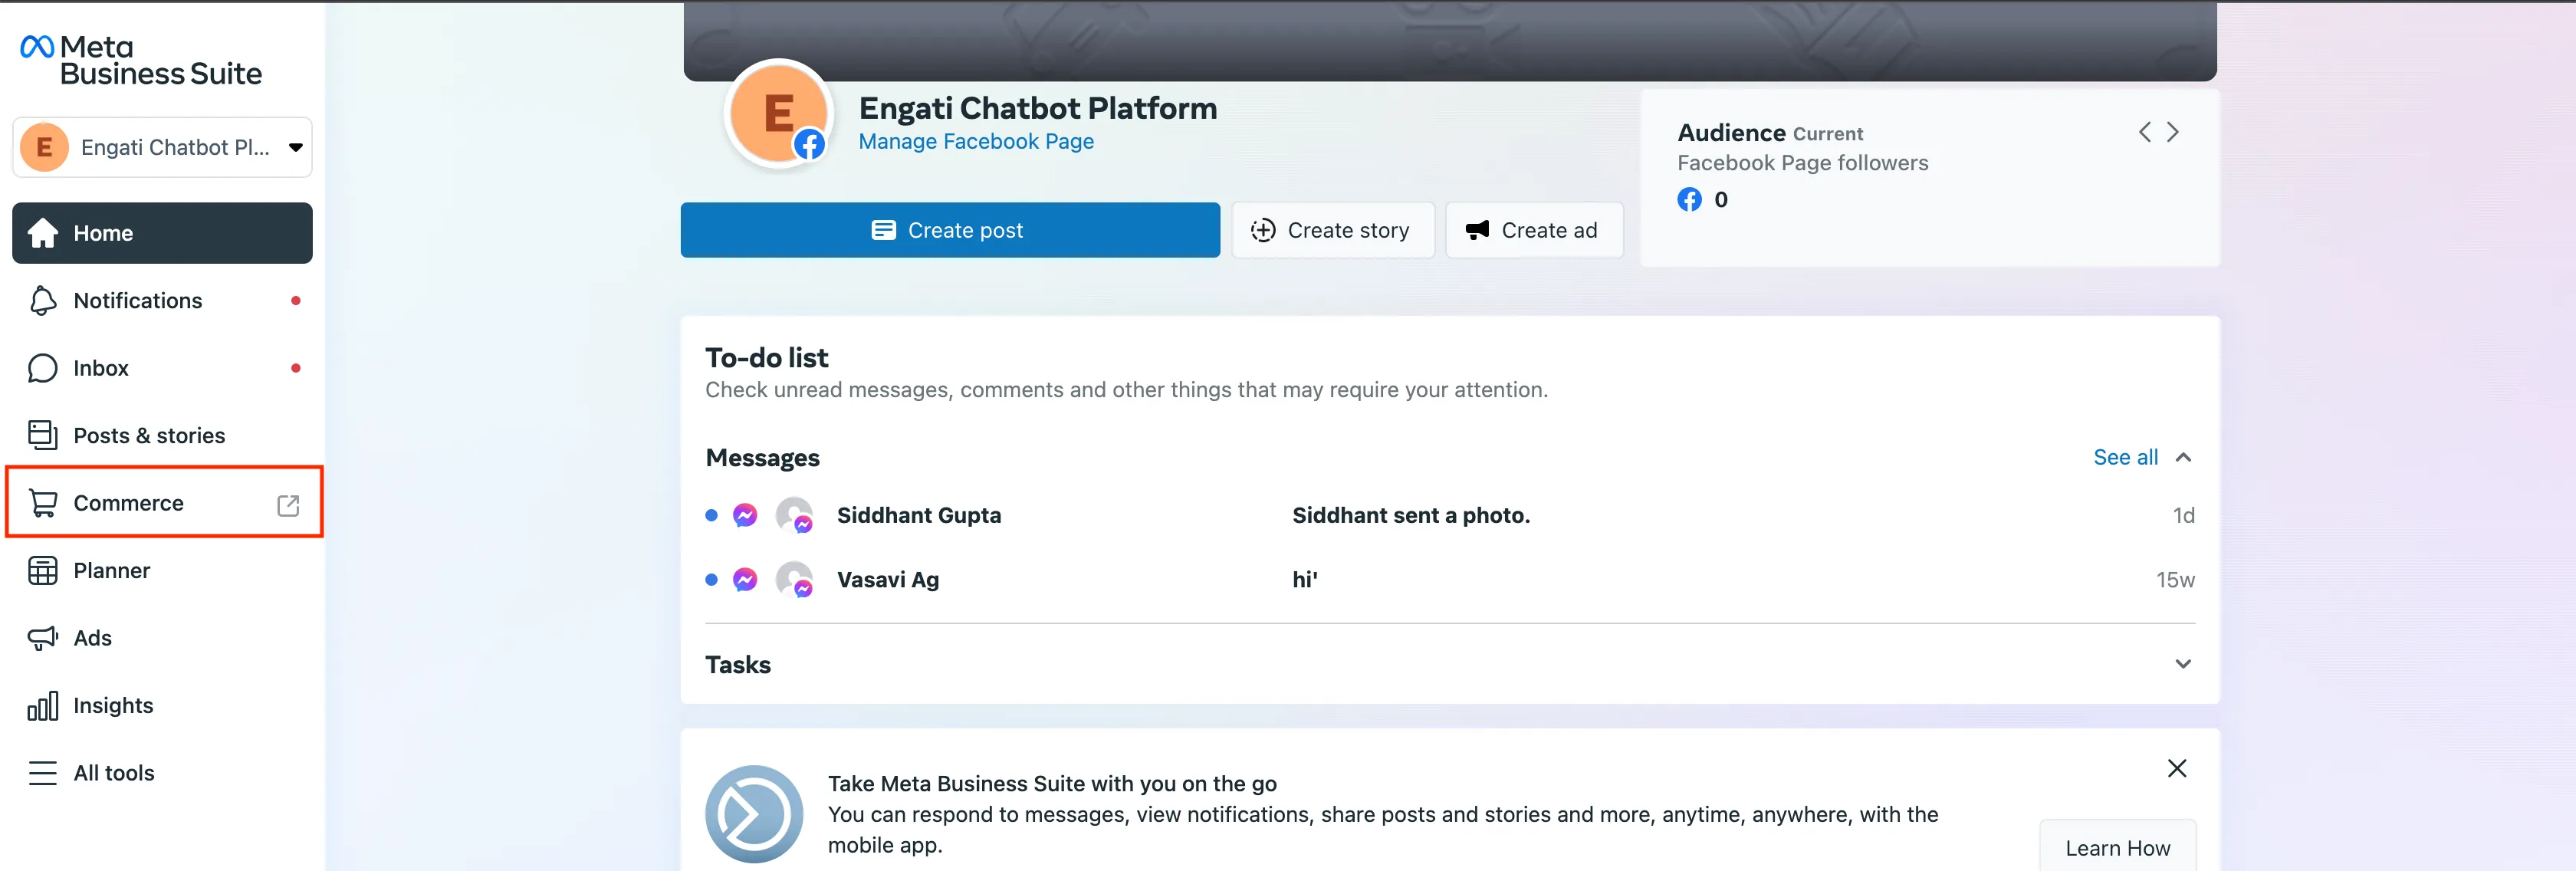Click Messenger icon in Vasavi Ag row
Viewport: 2576px width, 871px height.
tap(745, 579)
